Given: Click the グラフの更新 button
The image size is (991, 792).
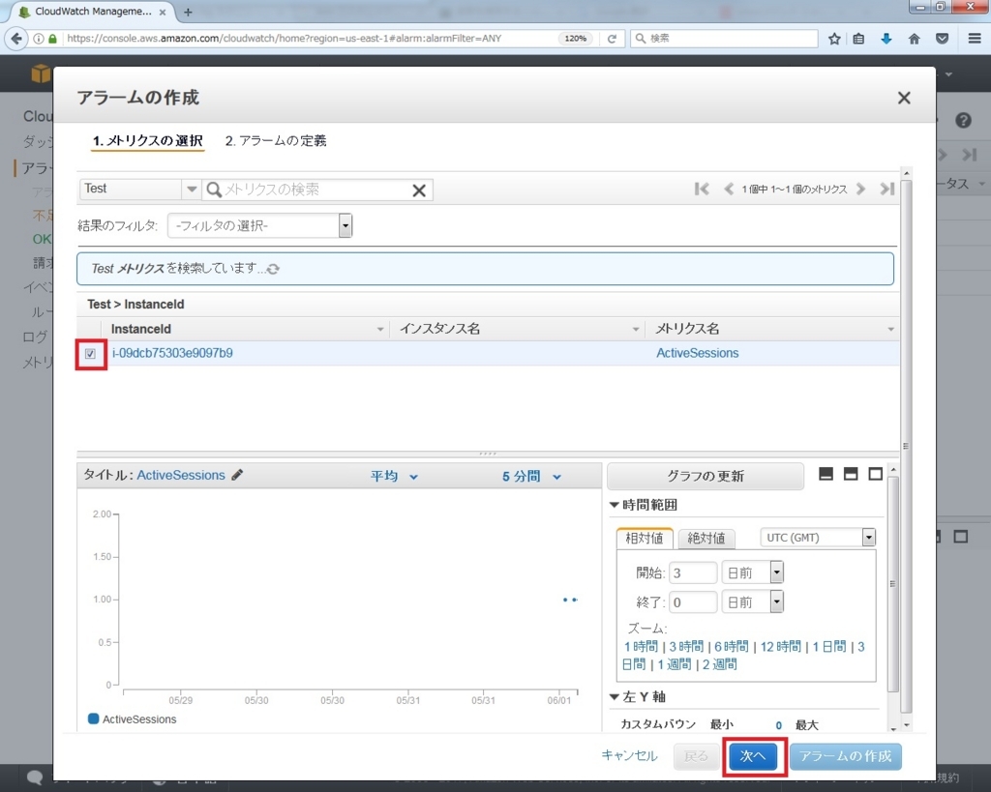Looking at the screenshot, I should [706, 476].
